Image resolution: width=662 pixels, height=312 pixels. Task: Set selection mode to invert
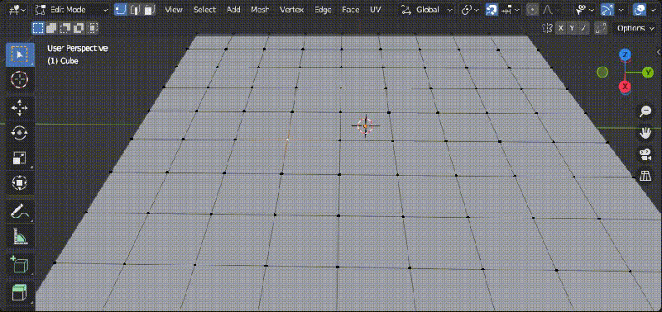(x=79, y=28)
